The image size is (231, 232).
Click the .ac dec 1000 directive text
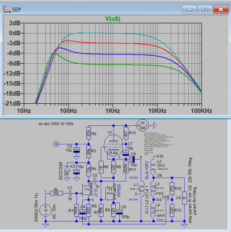pos(56,124)
